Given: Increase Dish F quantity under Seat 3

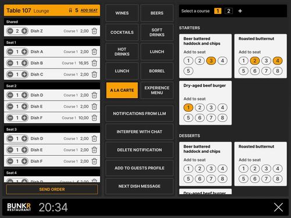Looking at the screenshot, I should (x=24, y=161).
